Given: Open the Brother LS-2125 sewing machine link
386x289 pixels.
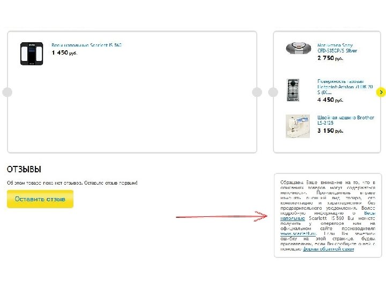Looking at the screenshot, I should click(x=346, y=120).
